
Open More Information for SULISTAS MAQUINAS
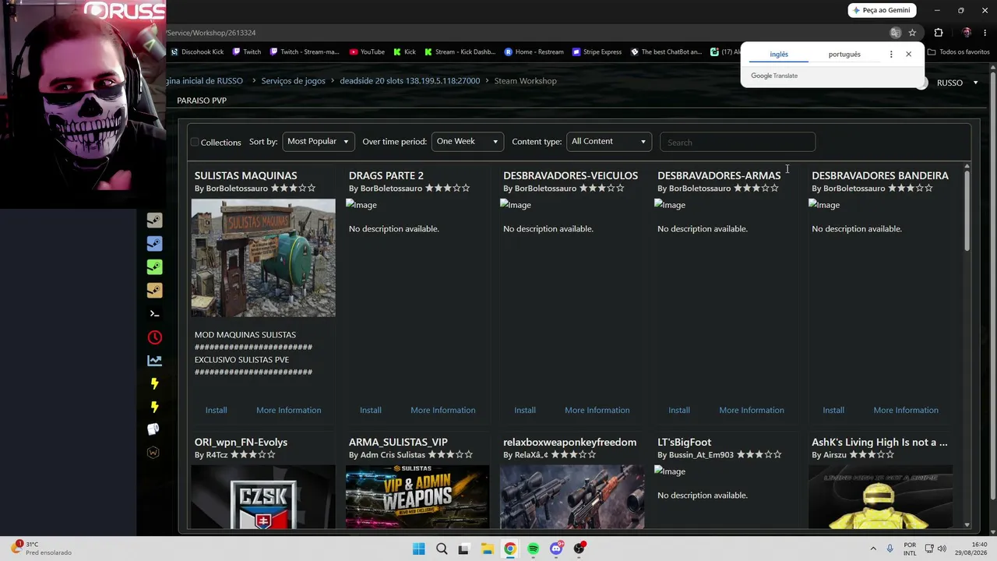288,410
